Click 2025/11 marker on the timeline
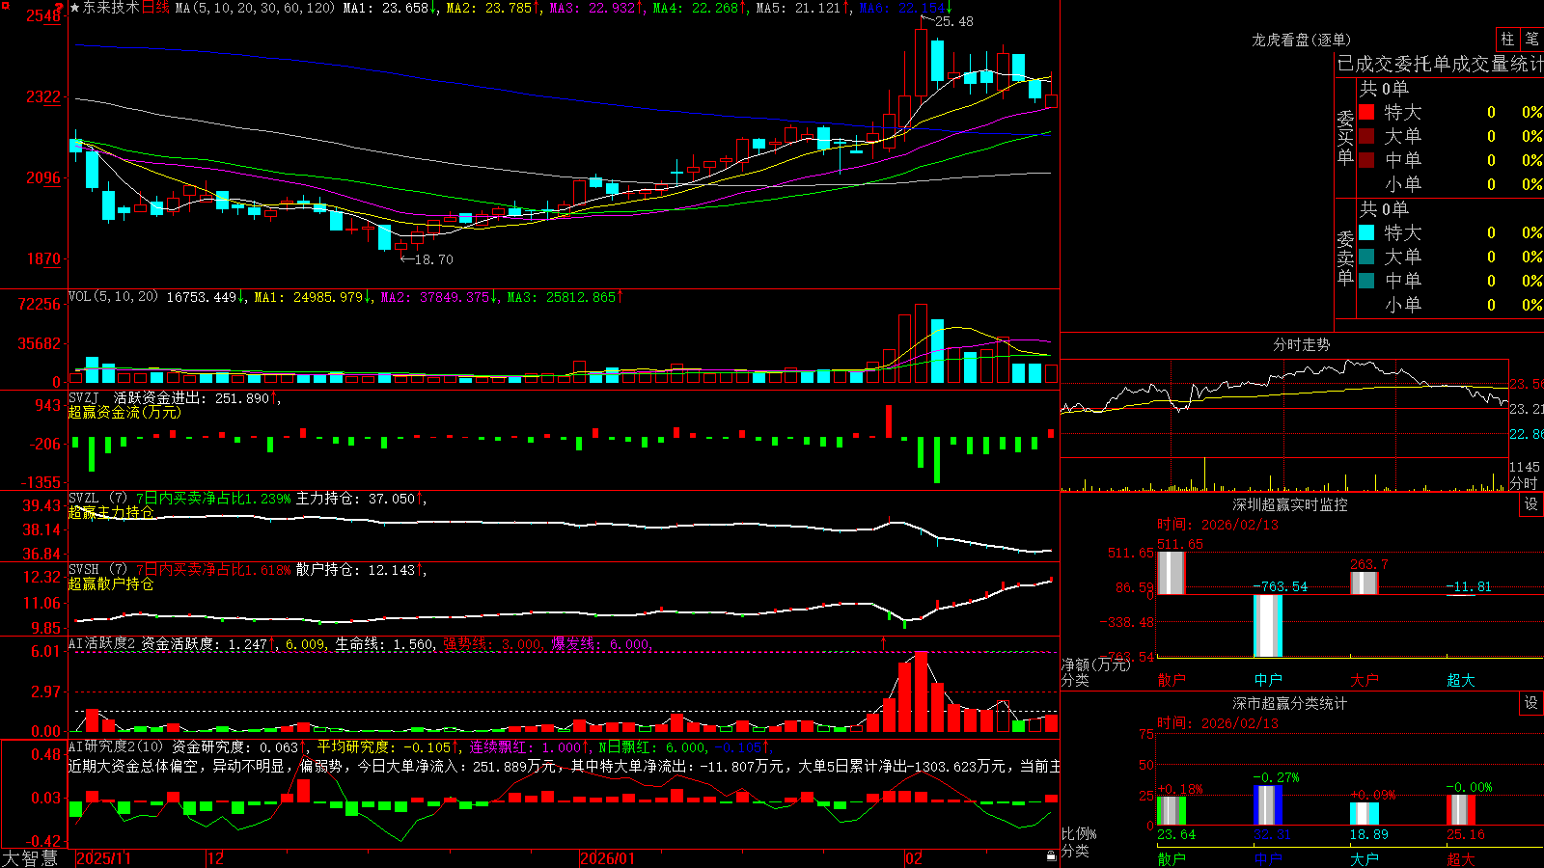Screen dimensions: 1544x868 point(104,858)
